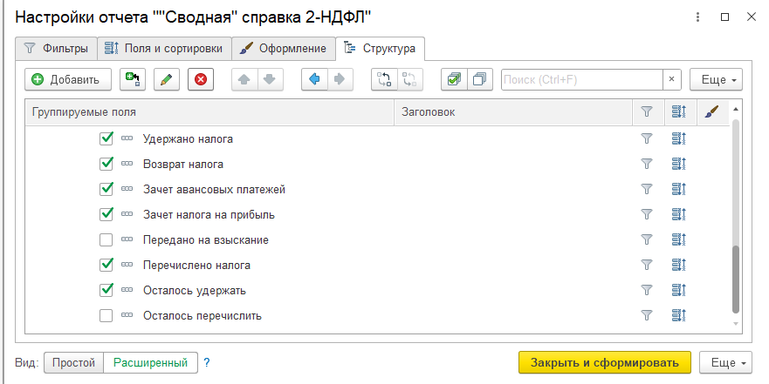Click the group fields icon in toolbar
769x384 pixels.
tap(383, 79)
